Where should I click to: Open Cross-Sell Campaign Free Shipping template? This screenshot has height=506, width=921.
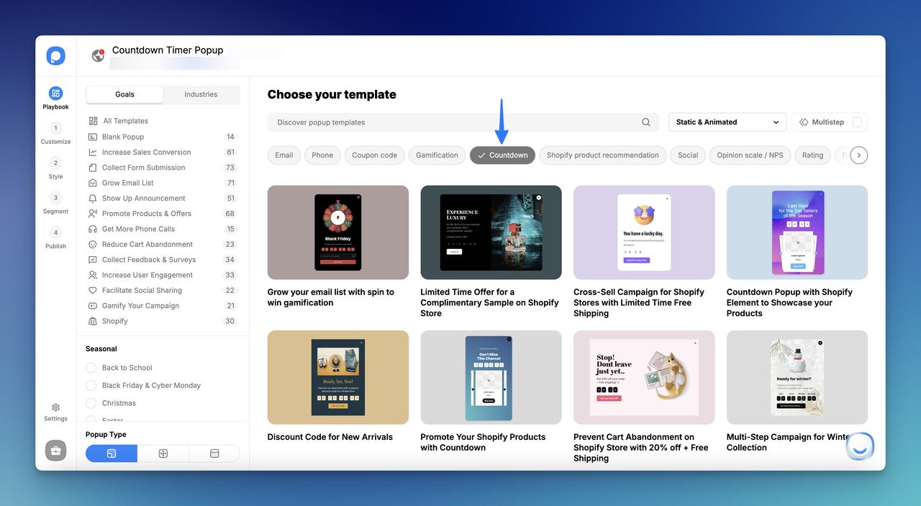pyautogui.click(x=644, y=232)
